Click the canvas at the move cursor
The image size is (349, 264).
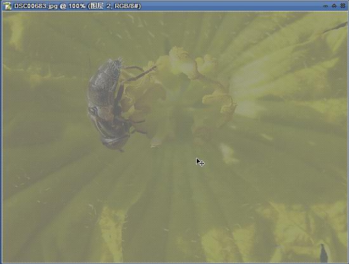pyautogui.click(x=200, y=162)
